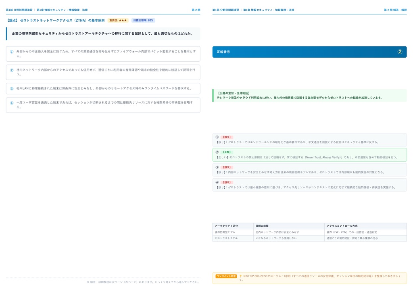413x292 pixels.
Task: Select the circled ① marker of the first answer choice
Action: (x=12, y=52)
